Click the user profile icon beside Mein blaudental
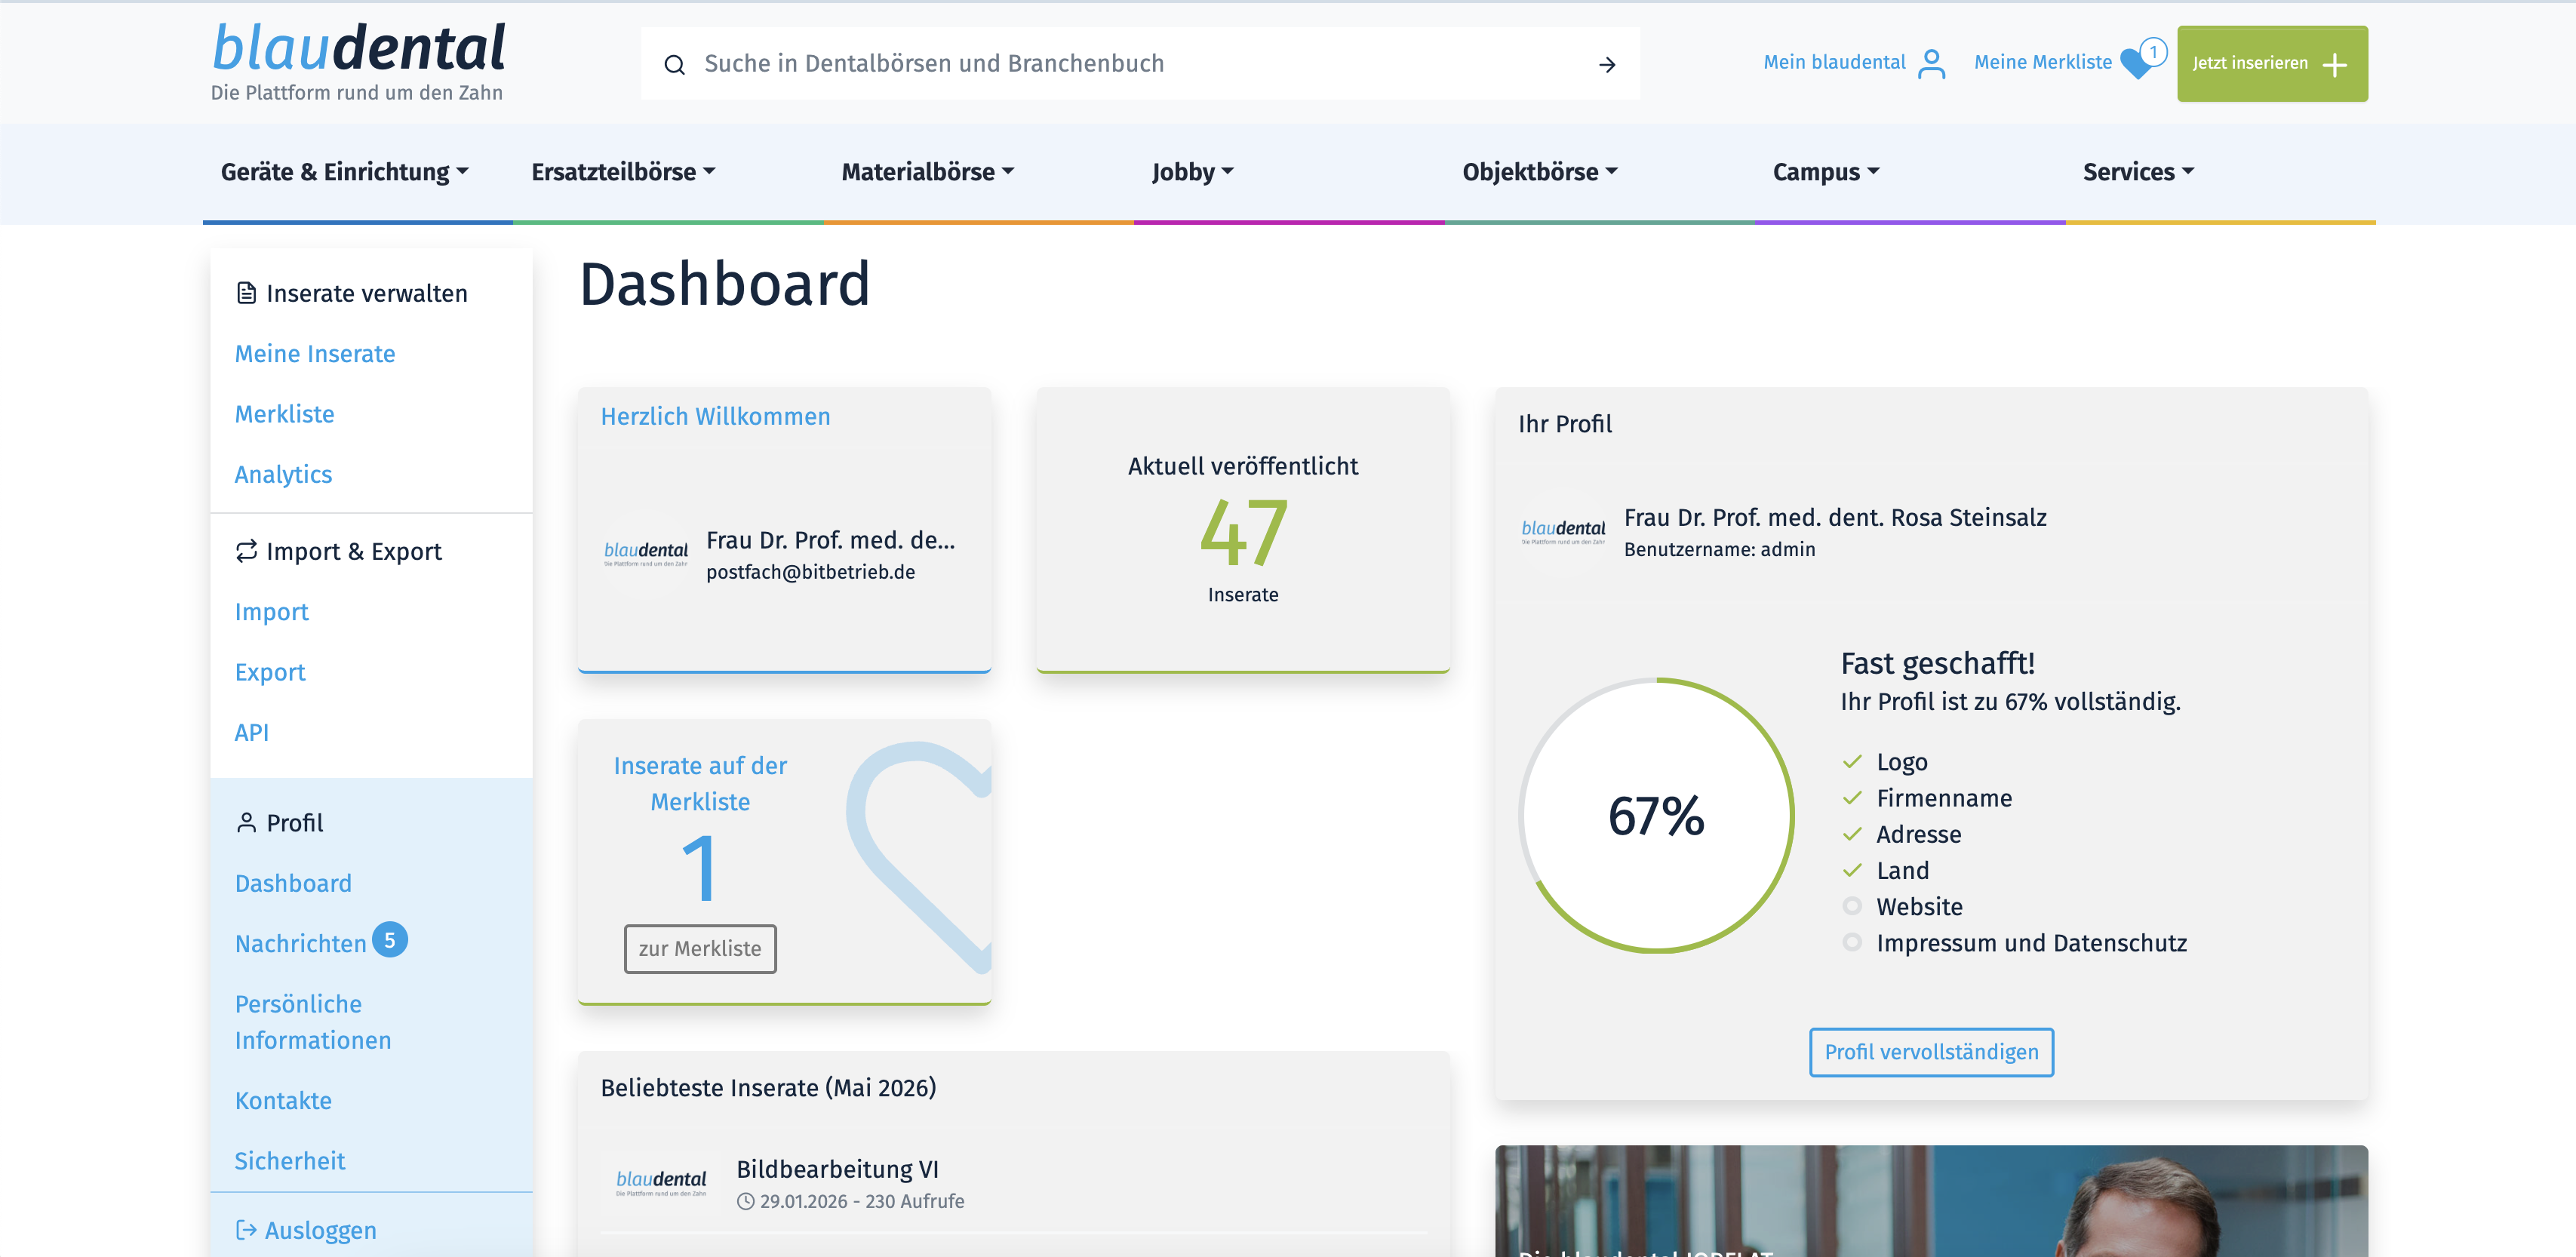The image size is (2576, 1257). 1932,64
